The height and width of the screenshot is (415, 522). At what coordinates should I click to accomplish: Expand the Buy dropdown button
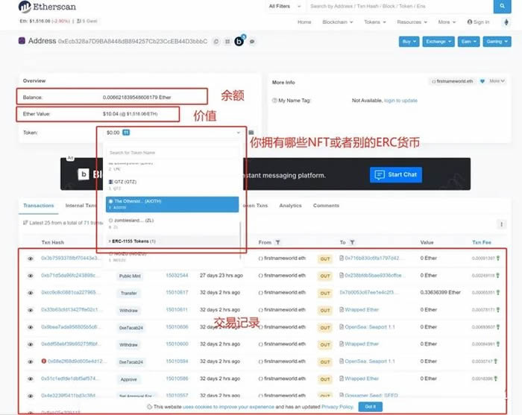tap(411, 42)
